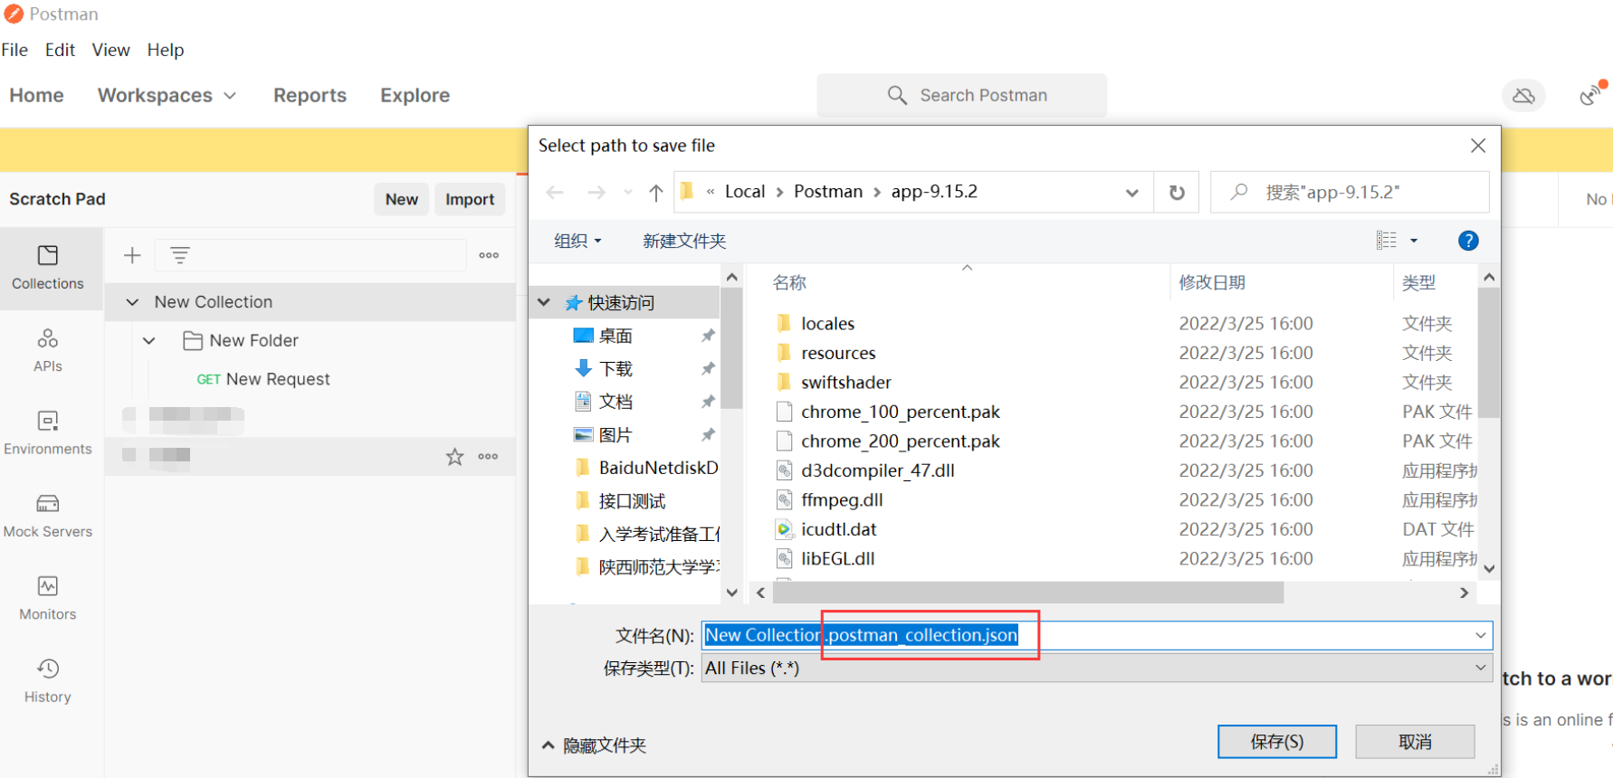Open the Monitors sidebar section
Image resolution: width=1613 pixels, height=778 pixels.
pyautogui.click(x=48, y=598)
